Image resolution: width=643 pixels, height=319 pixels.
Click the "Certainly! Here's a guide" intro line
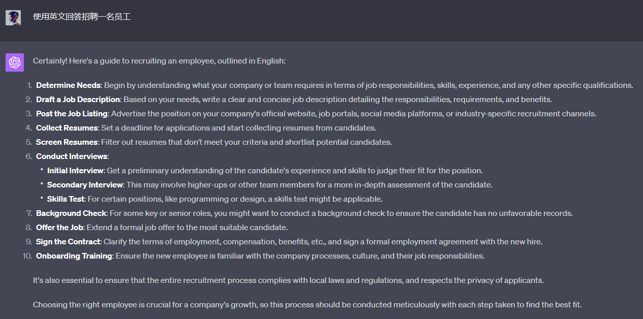coord(159,61)
